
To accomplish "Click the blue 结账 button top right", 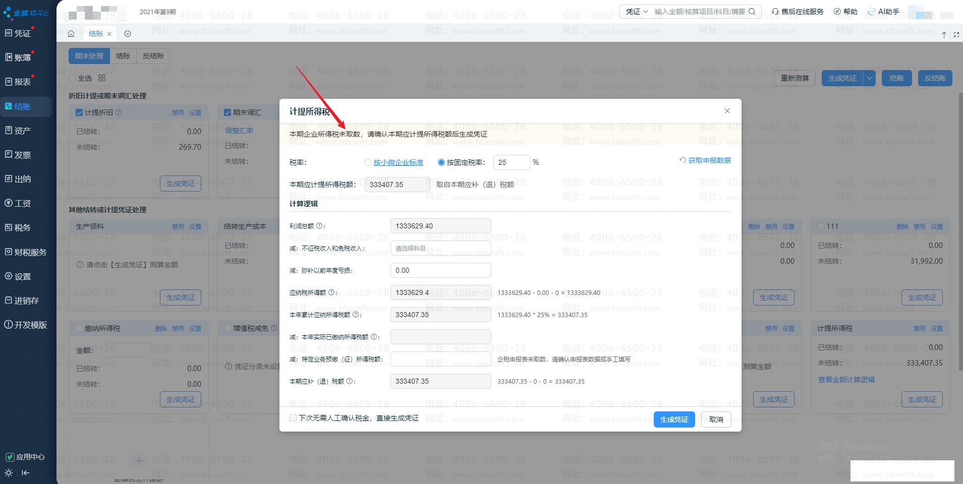I will [x=896, y=78].
